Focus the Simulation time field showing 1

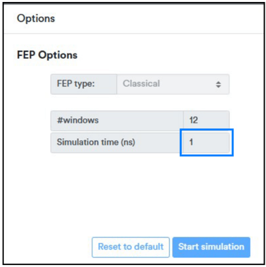coord(206,142)
